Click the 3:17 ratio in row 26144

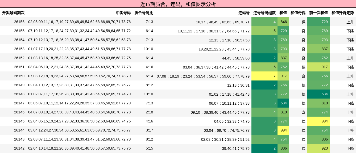(x=149, y=130)
